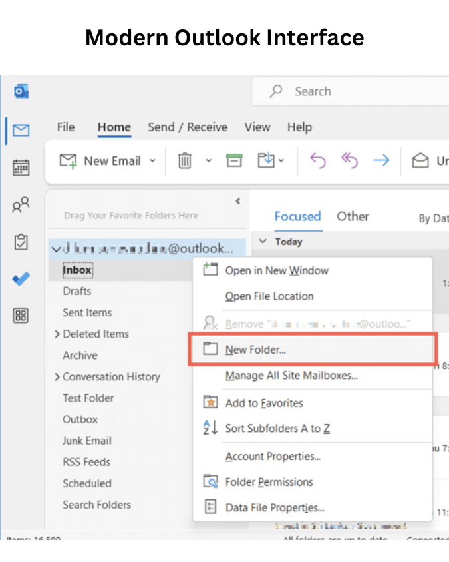Open the File menu

coord(66,127)
